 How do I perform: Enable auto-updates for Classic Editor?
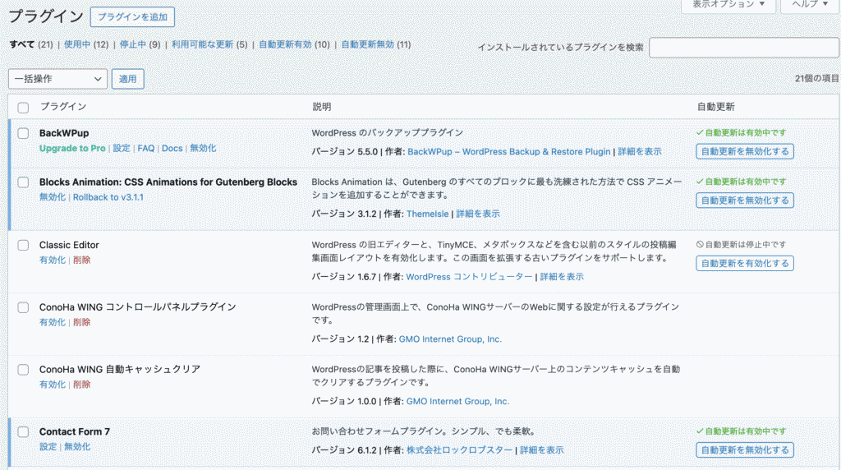pyautogui.click(x=745, y=264)
